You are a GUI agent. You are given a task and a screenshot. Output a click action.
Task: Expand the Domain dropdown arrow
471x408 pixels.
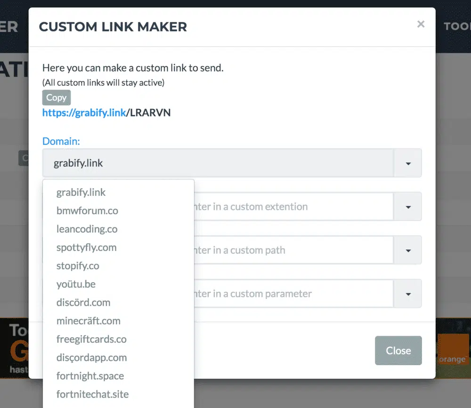pos(408,163)
